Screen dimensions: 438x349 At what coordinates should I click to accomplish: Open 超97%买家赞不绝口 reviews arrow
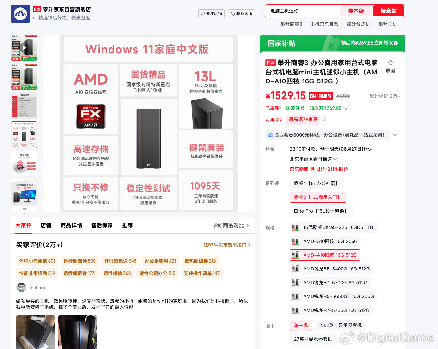(249, 245)
